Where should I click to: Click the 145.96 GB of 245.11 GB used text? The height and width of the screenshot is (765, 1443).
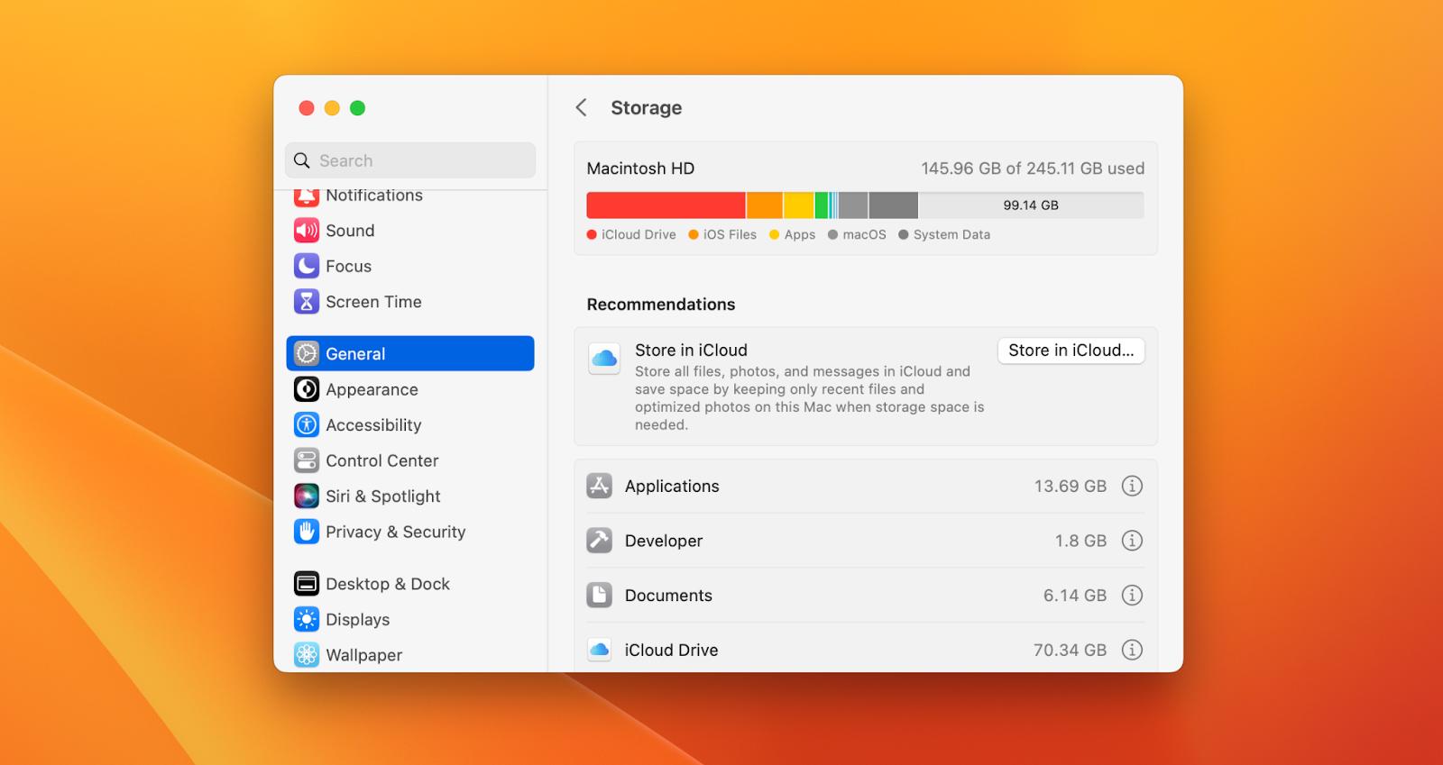coord(1033,168)
